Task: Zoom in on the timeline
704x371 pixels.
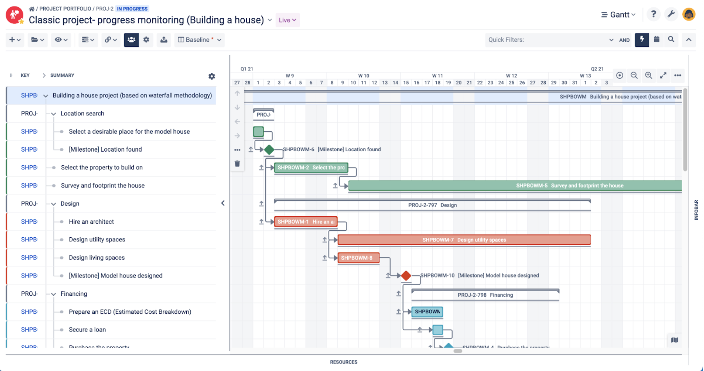Action: tap(649, 76)
